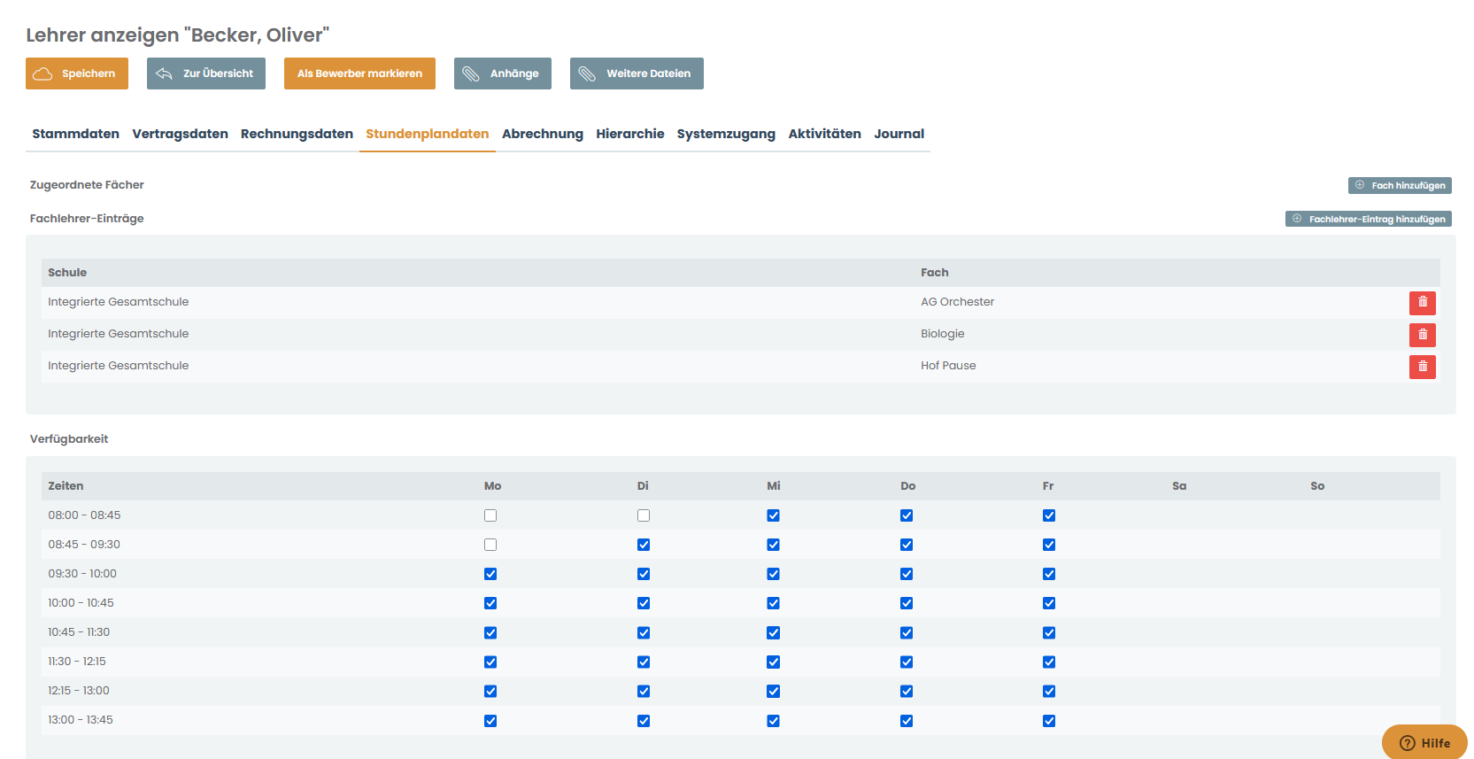Viewport: 1474px width, 759px height.
Task: Switch to the Vertragsdaten tab
Action: [x=181, y=134]
